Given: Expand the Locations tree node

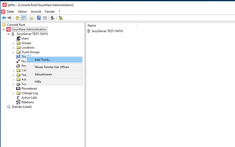Looking at the screenshot, I should (13, 48).
